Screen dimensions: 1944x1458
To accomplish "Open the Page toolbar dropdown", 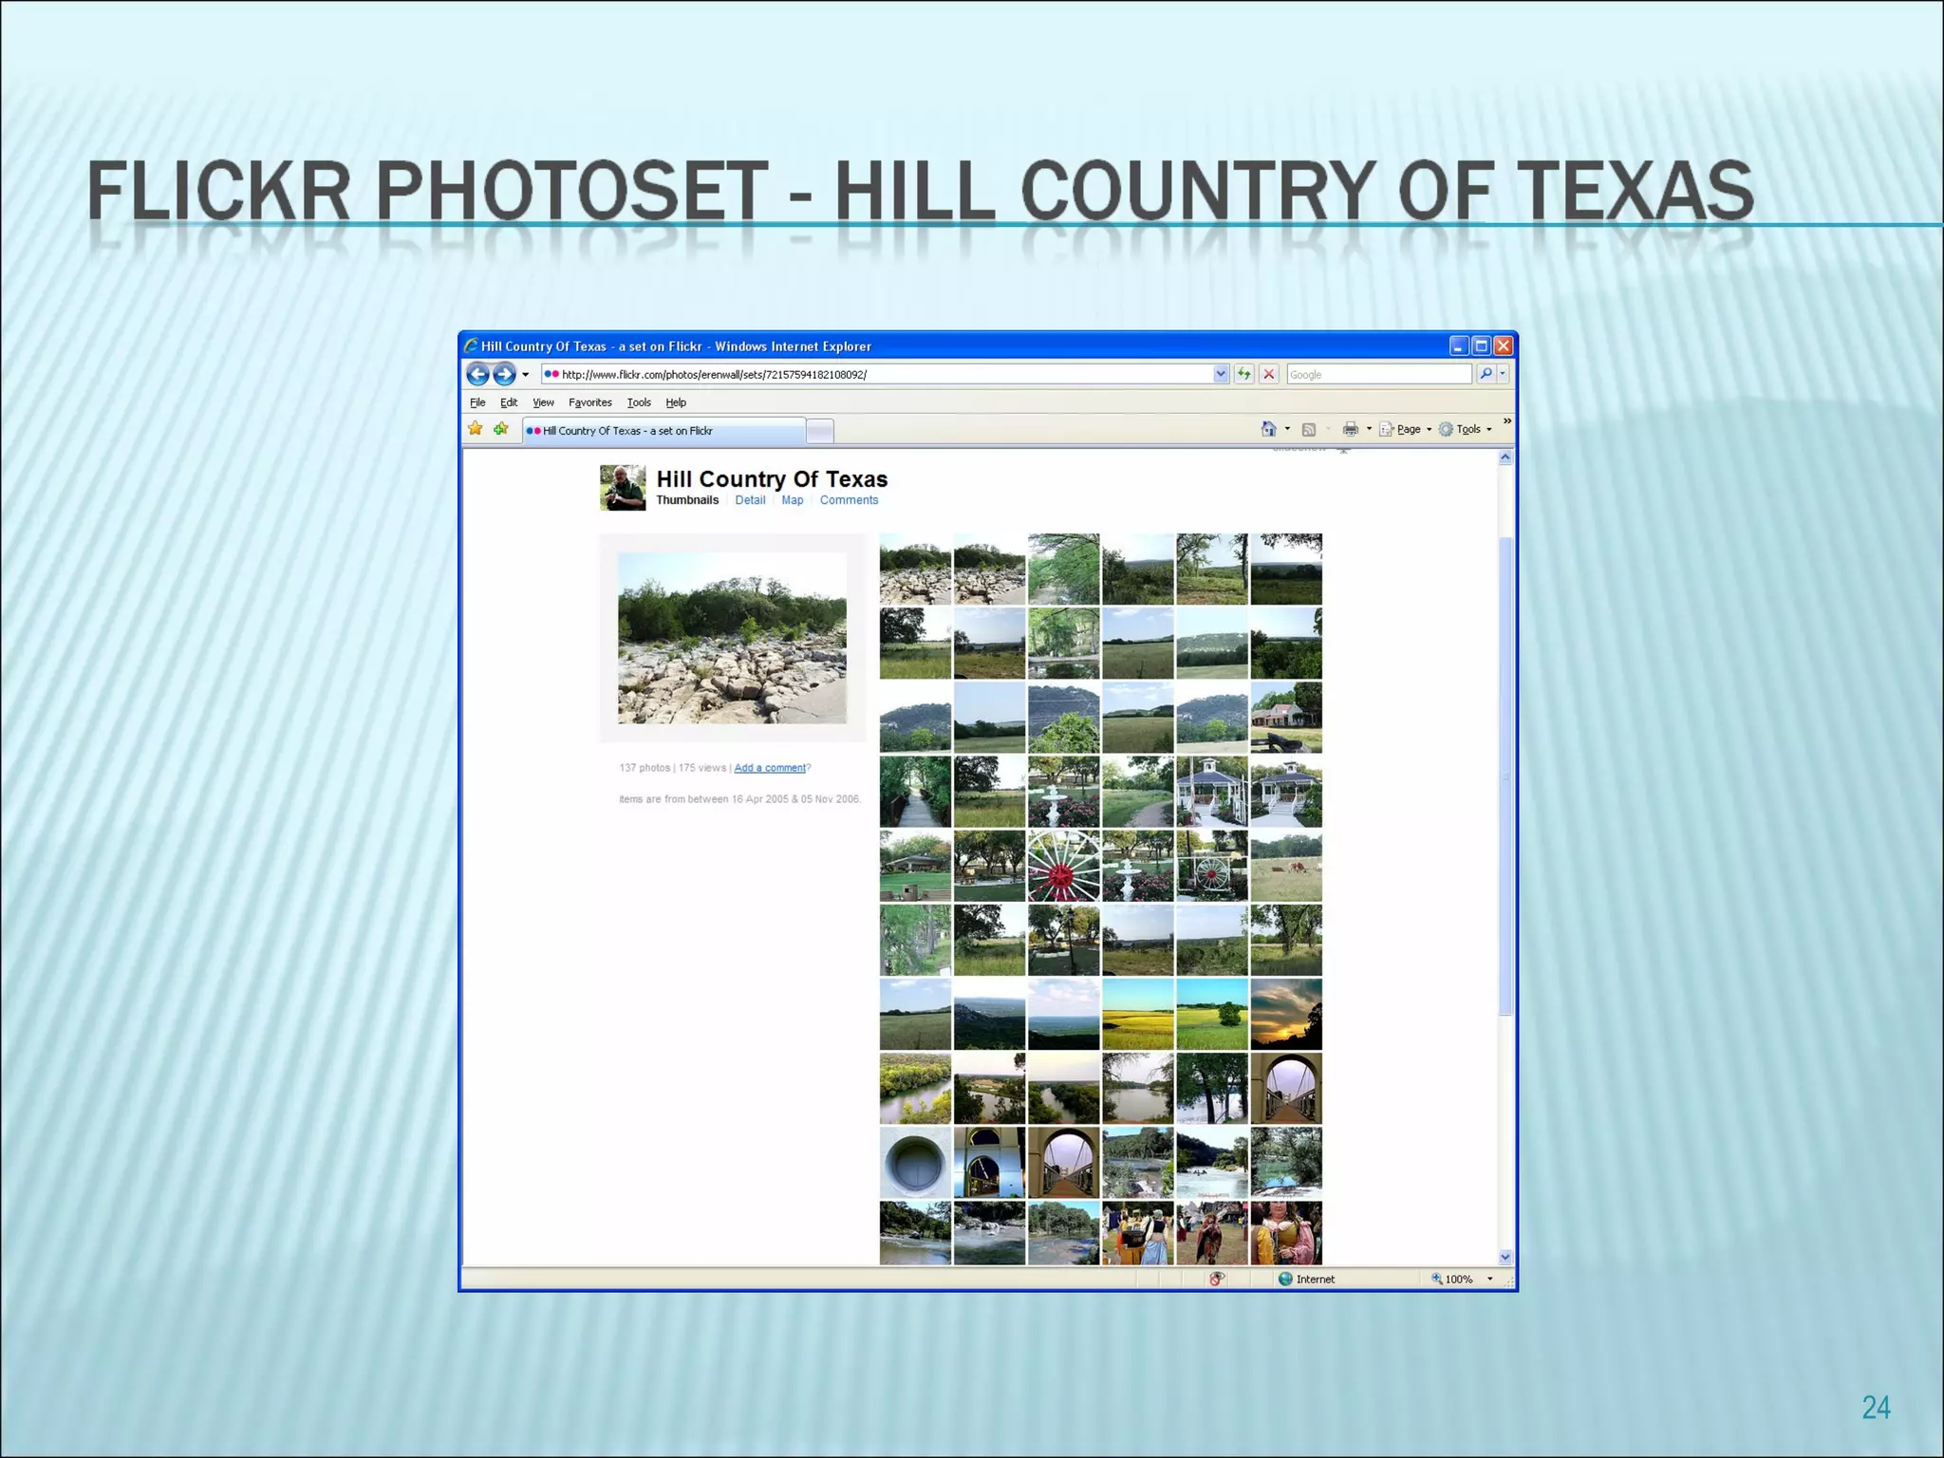I will click(1406, 429).
